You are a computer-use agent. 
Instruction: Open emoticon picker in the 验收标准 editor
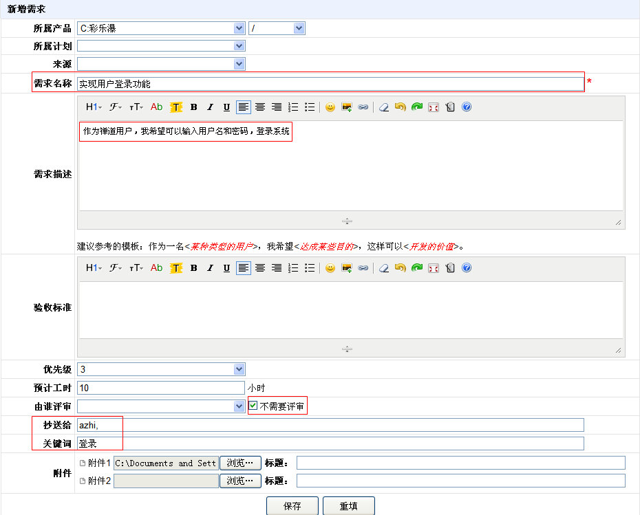330,268
